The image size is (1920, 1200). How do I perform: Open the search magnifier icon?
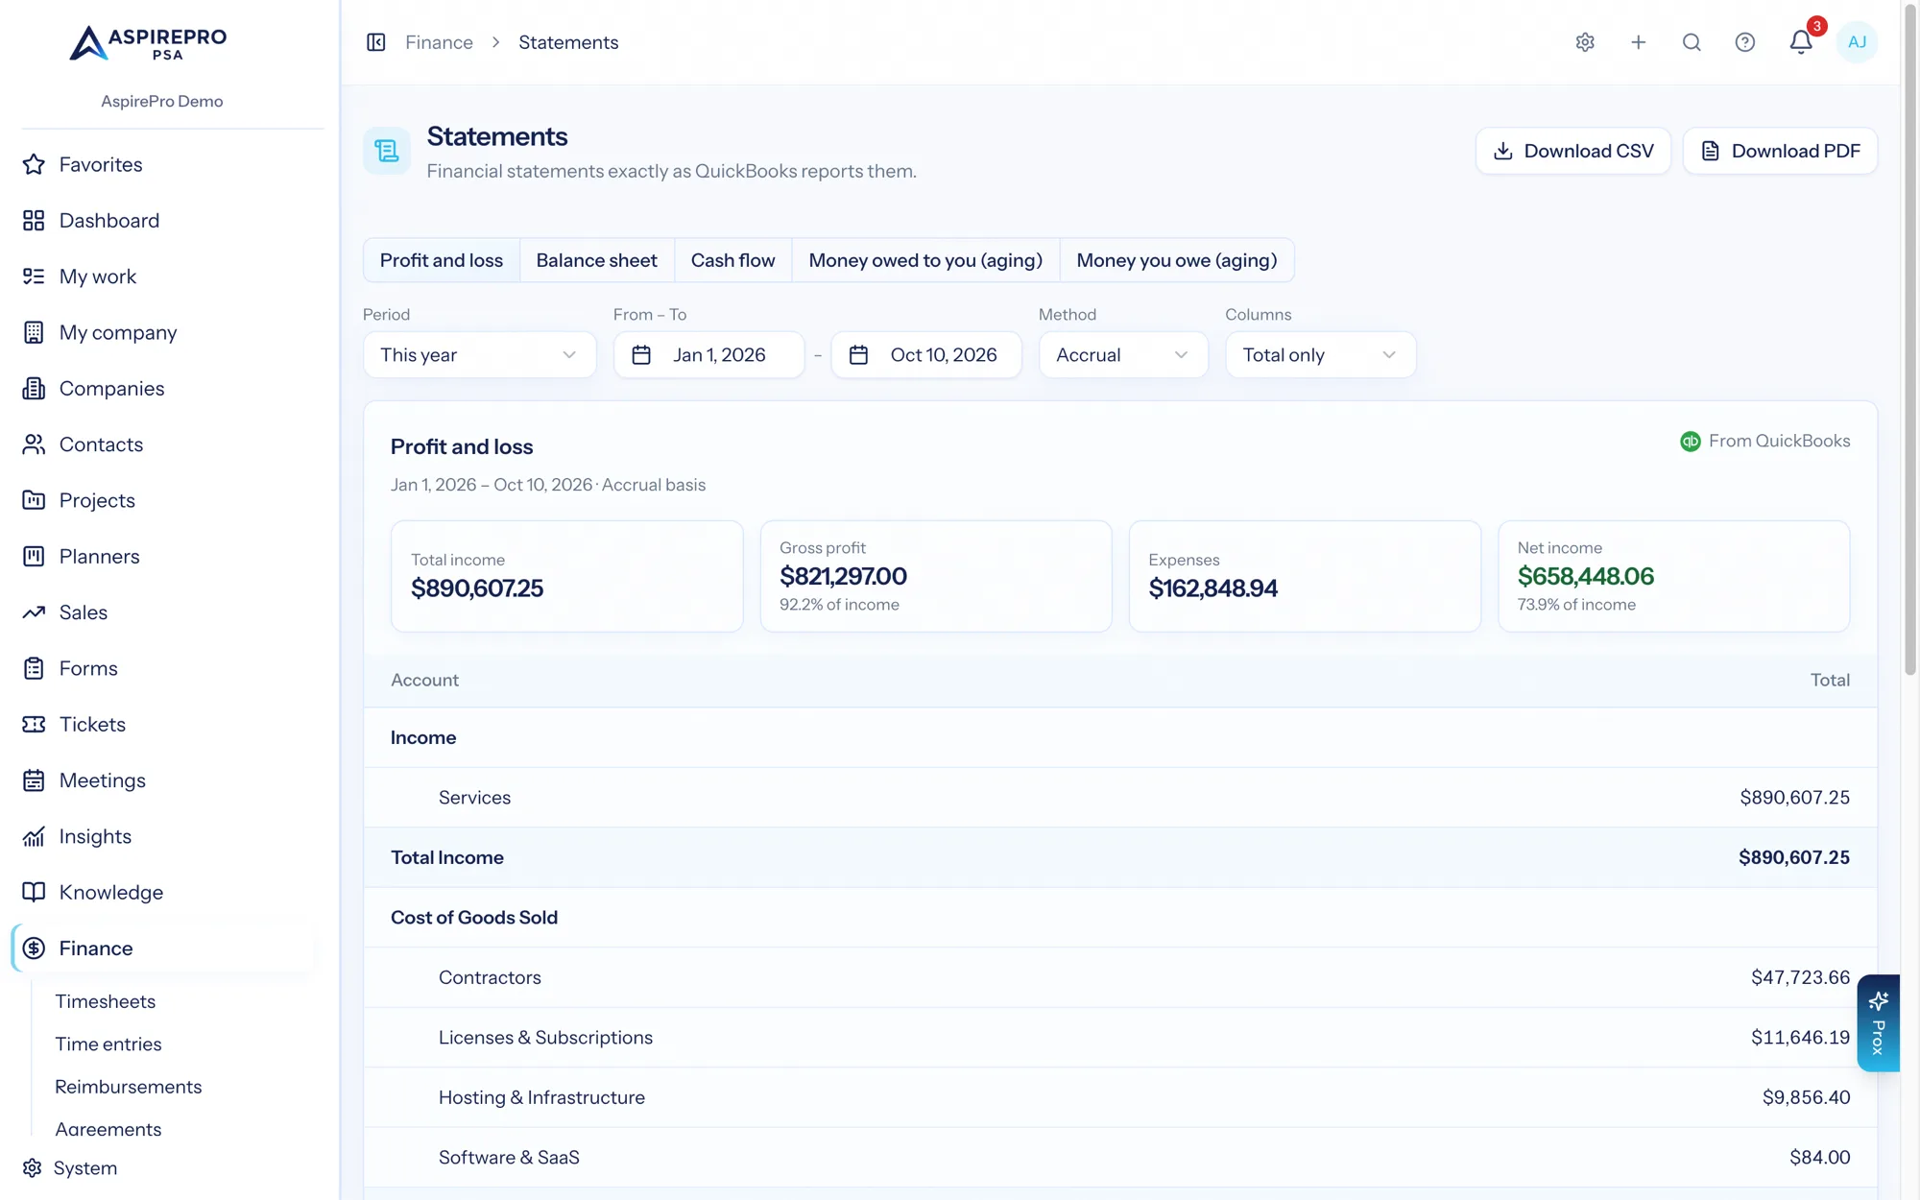(x=1692, y=42)
